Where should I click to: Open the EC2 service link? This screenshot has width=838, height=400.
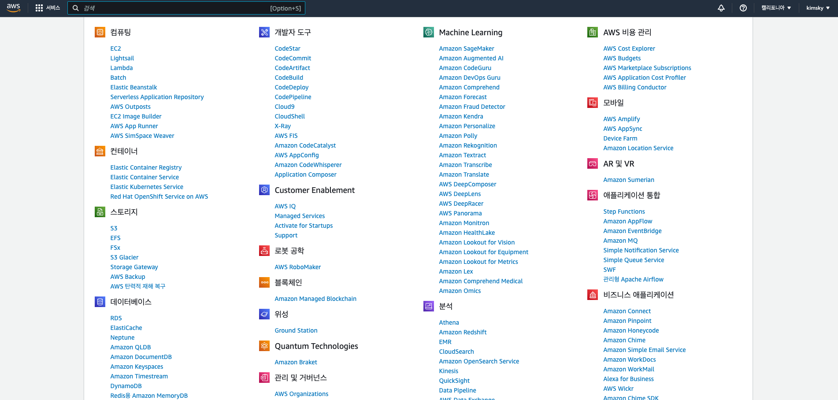tap(115, 48)
